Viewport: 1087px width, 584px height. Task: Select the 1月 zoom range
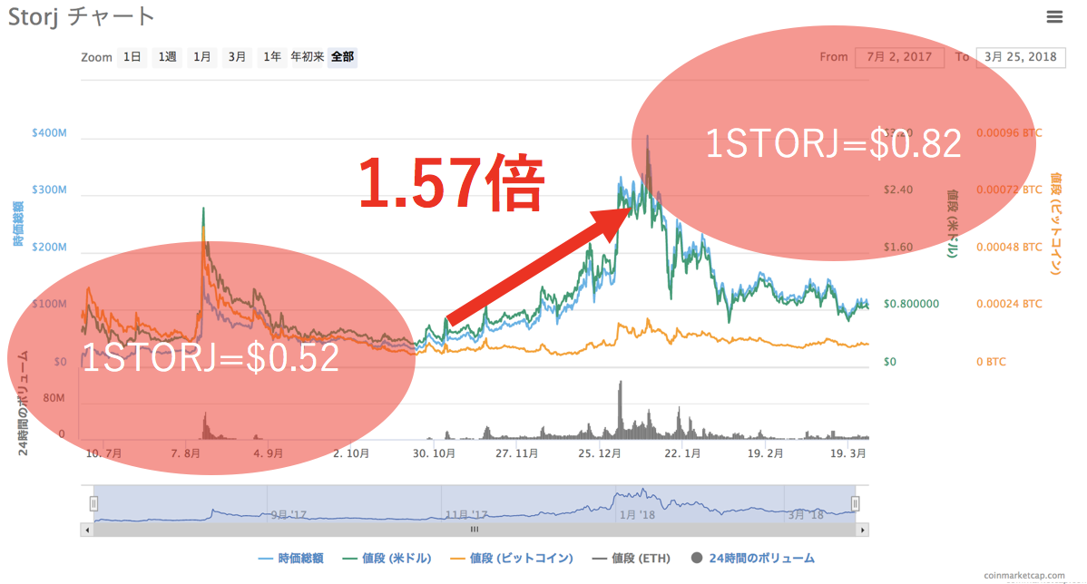click(x=201, y=57)
